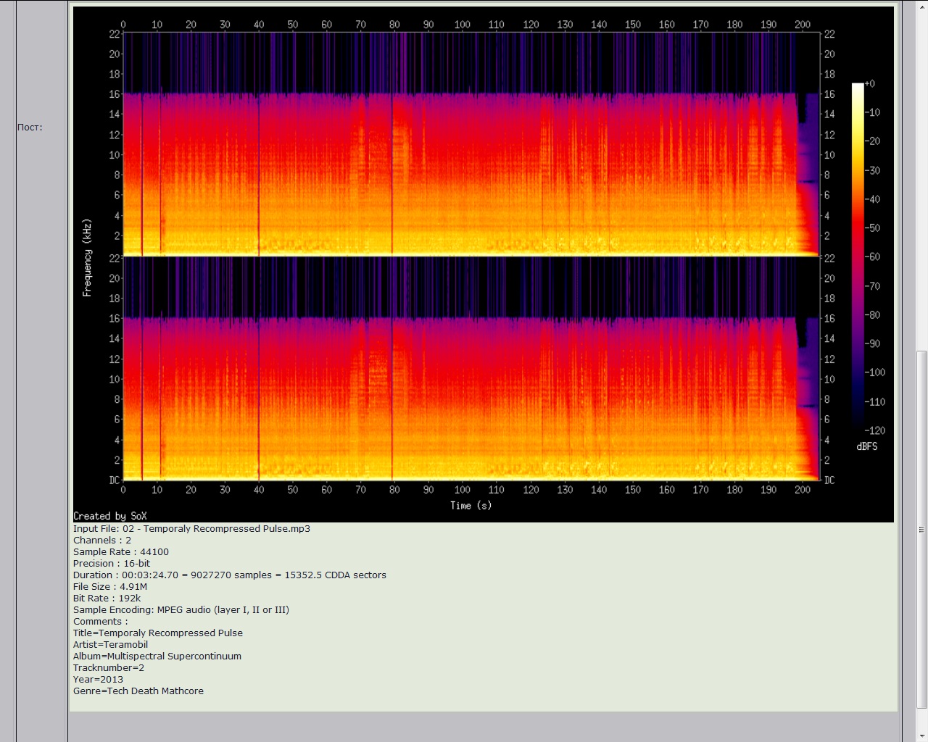Click the 'Sample Encoding' line
The image size is (928, 742).
point(181,610)
